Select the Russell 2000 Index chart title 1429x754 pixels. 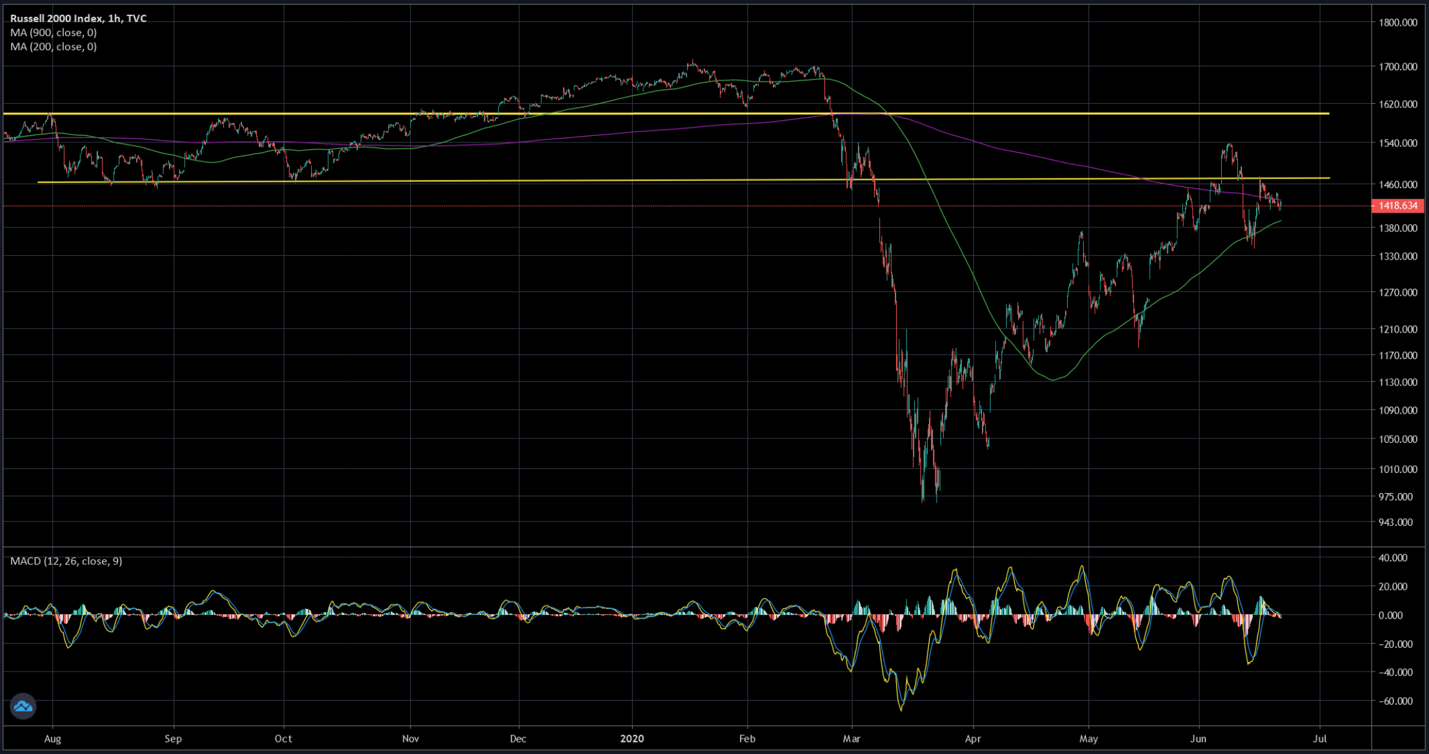tap(79, 18)
